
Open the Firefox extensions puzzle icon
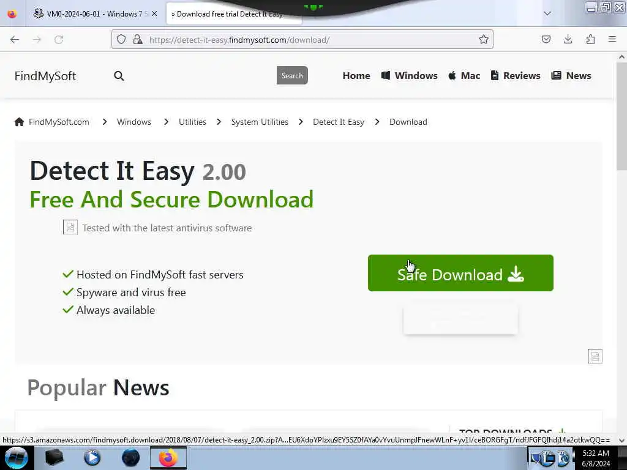[590, 39]
